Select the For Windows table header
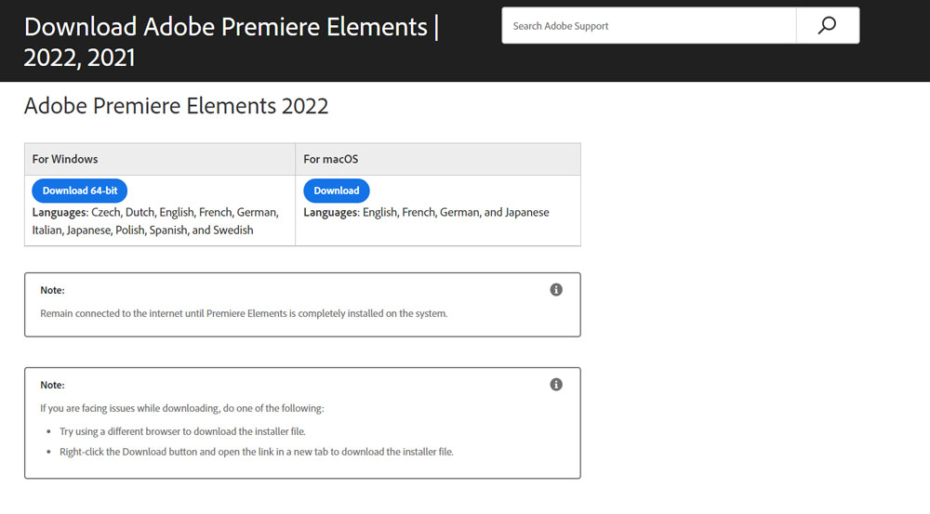Screen dimensions: 930x514 coord(160,159)
